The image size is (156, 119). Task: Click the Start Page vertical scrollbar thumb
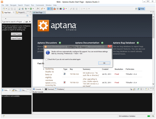click(x=153, y=28)
